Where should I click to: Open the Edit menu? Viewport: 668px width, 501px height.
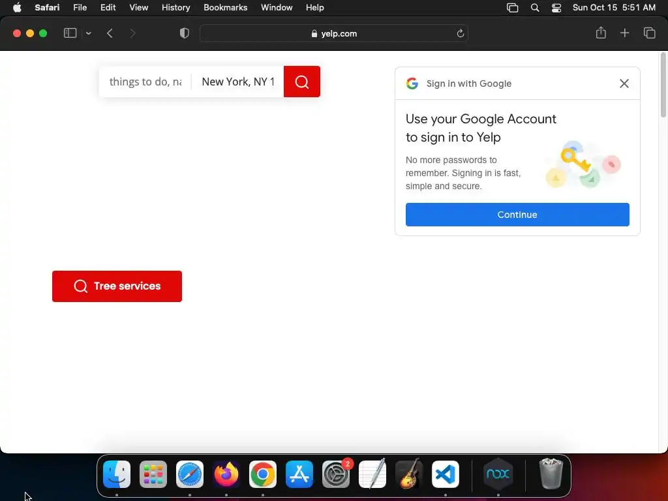click(108, 7)
